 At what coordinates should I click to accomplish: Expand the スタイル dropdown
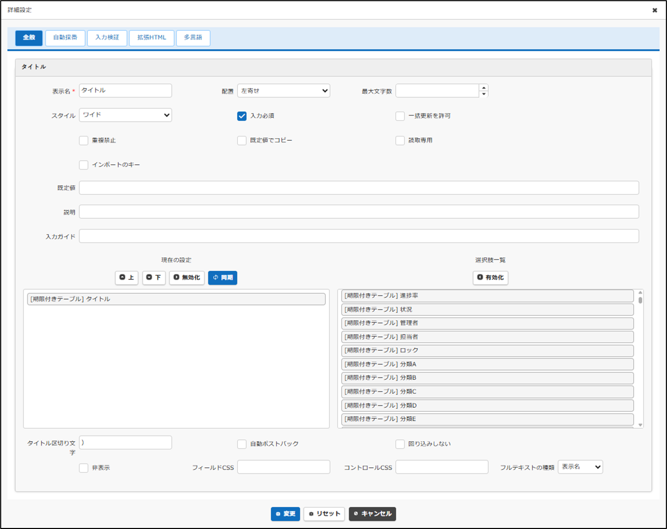[x=125, y=115]
